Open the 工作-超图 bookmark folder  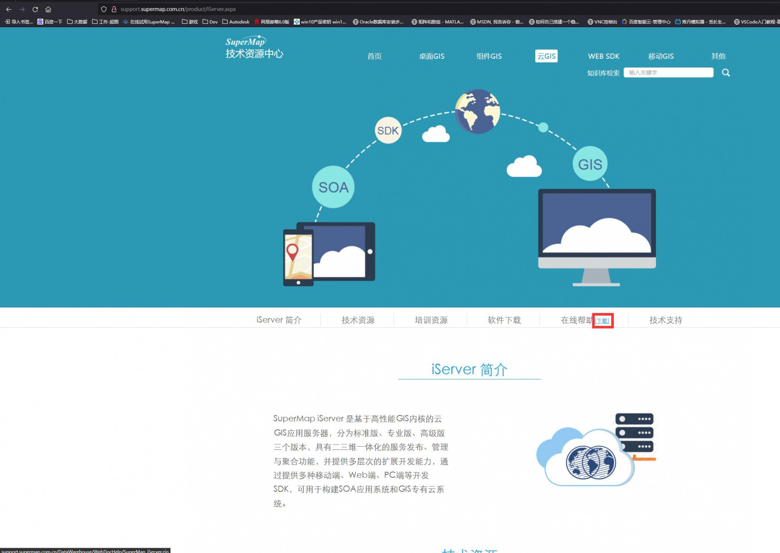pos(106,22)
